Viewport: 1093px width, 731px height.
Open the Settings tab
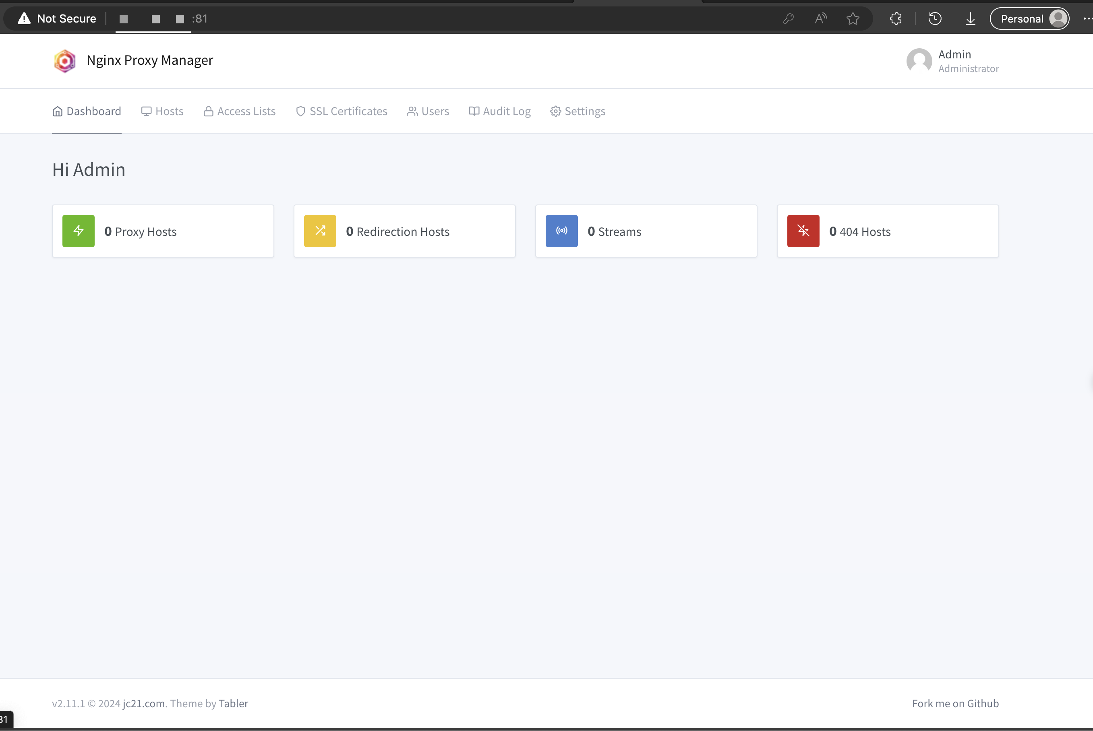[578, 111]
